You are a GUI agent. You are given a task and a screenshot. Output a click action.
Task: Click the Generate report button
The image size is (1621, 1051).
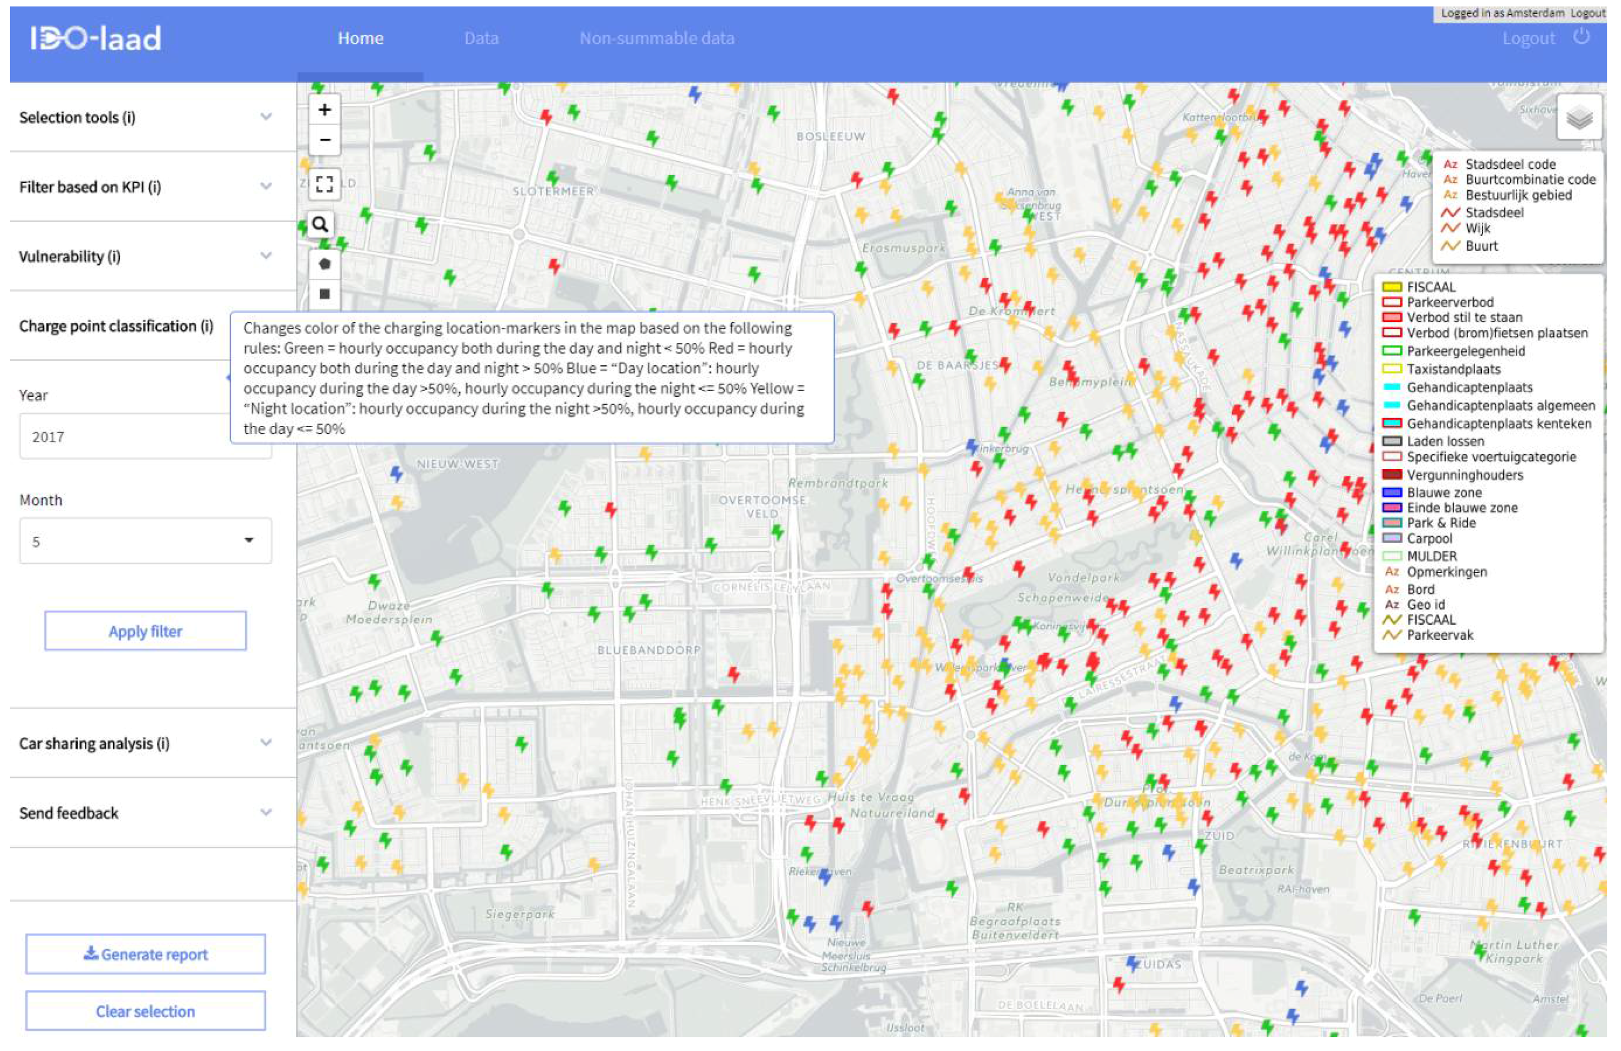coord(145,954)
